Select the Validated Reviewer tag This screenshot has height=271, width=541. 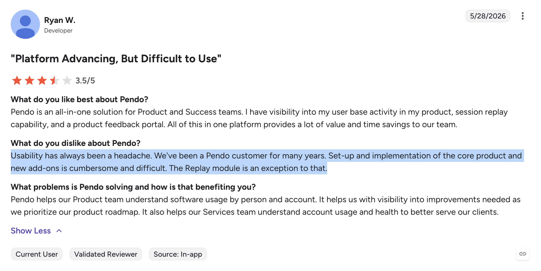[x=106, y=254]
